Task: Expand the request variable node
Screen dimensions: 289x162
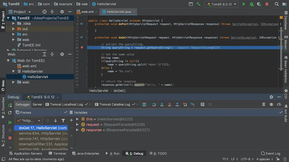Action: [x=77, y=125]
